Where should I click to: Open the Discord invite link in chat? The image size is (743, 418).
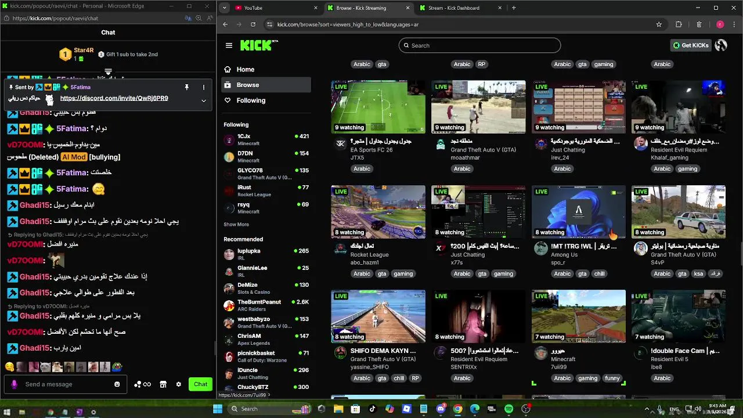pos(114,98)
